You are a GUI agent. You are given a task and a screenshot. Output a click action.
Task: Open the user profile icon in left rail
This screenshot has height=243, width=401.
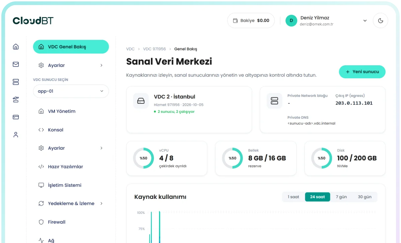click(16, 135)
